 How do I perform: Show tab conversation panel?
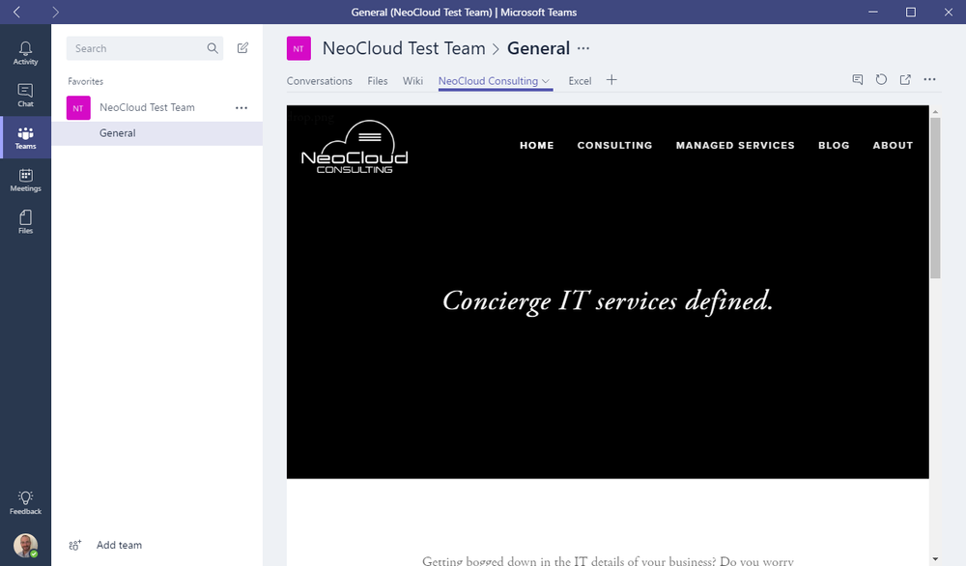(x=858, y=79)
